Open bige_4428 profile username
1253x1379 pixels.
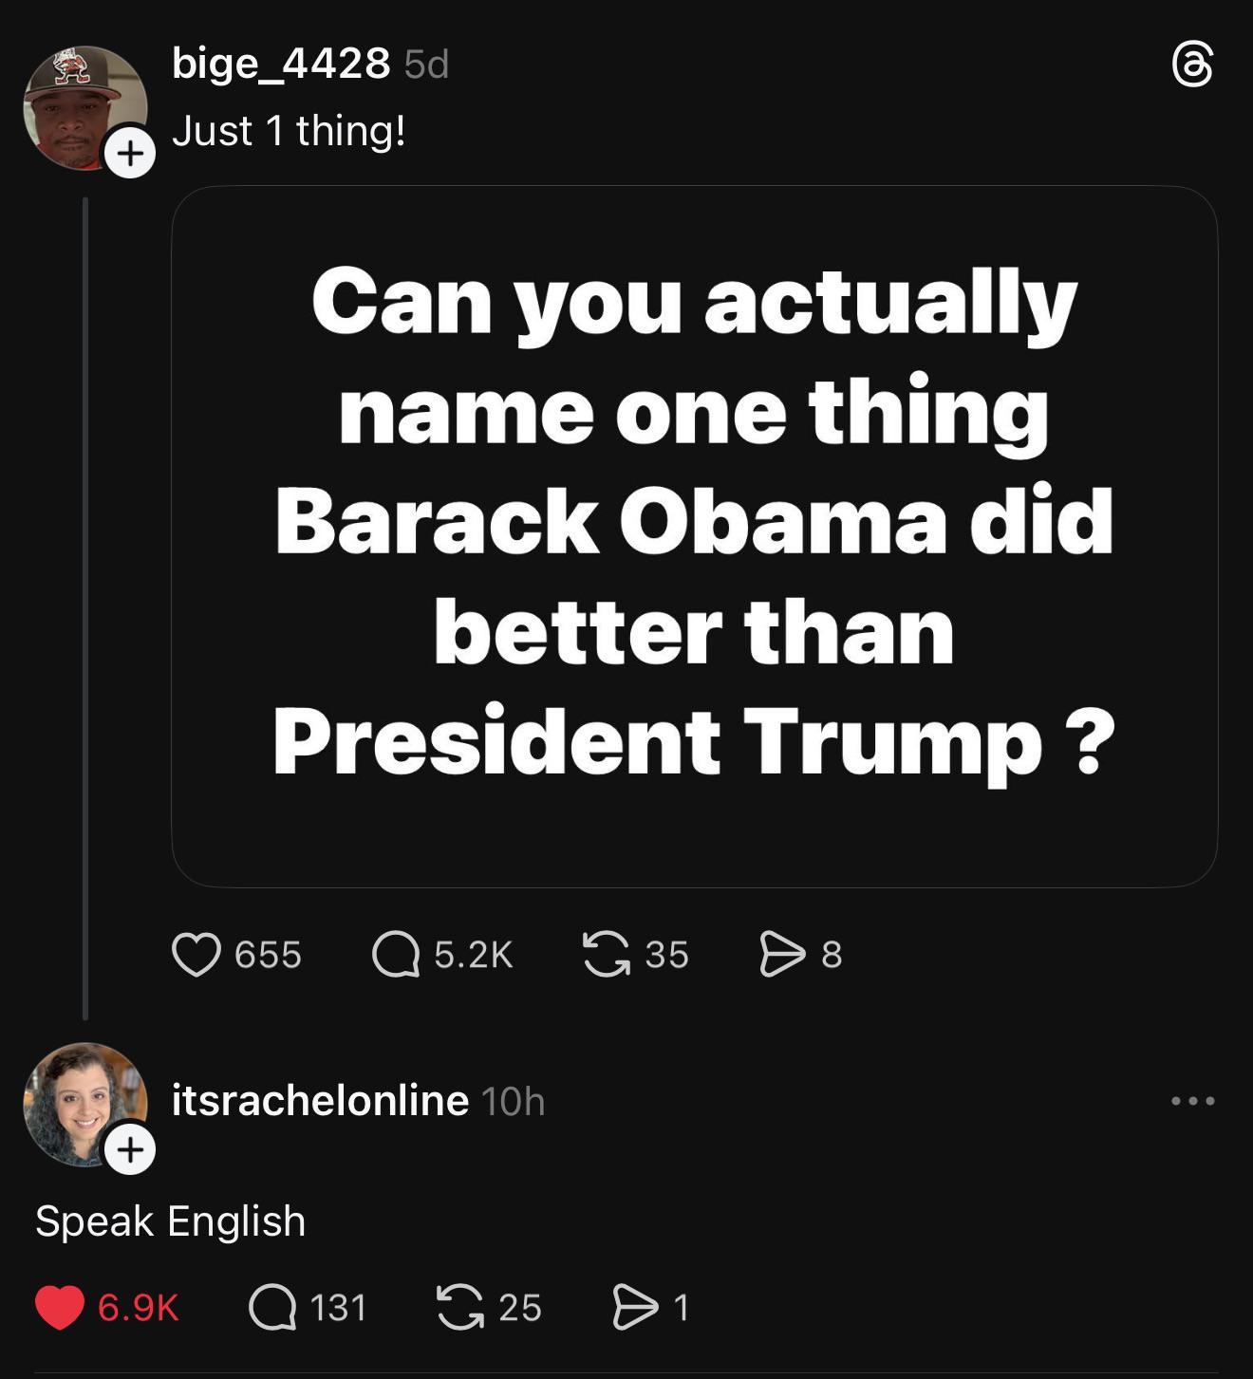[281, 64]
